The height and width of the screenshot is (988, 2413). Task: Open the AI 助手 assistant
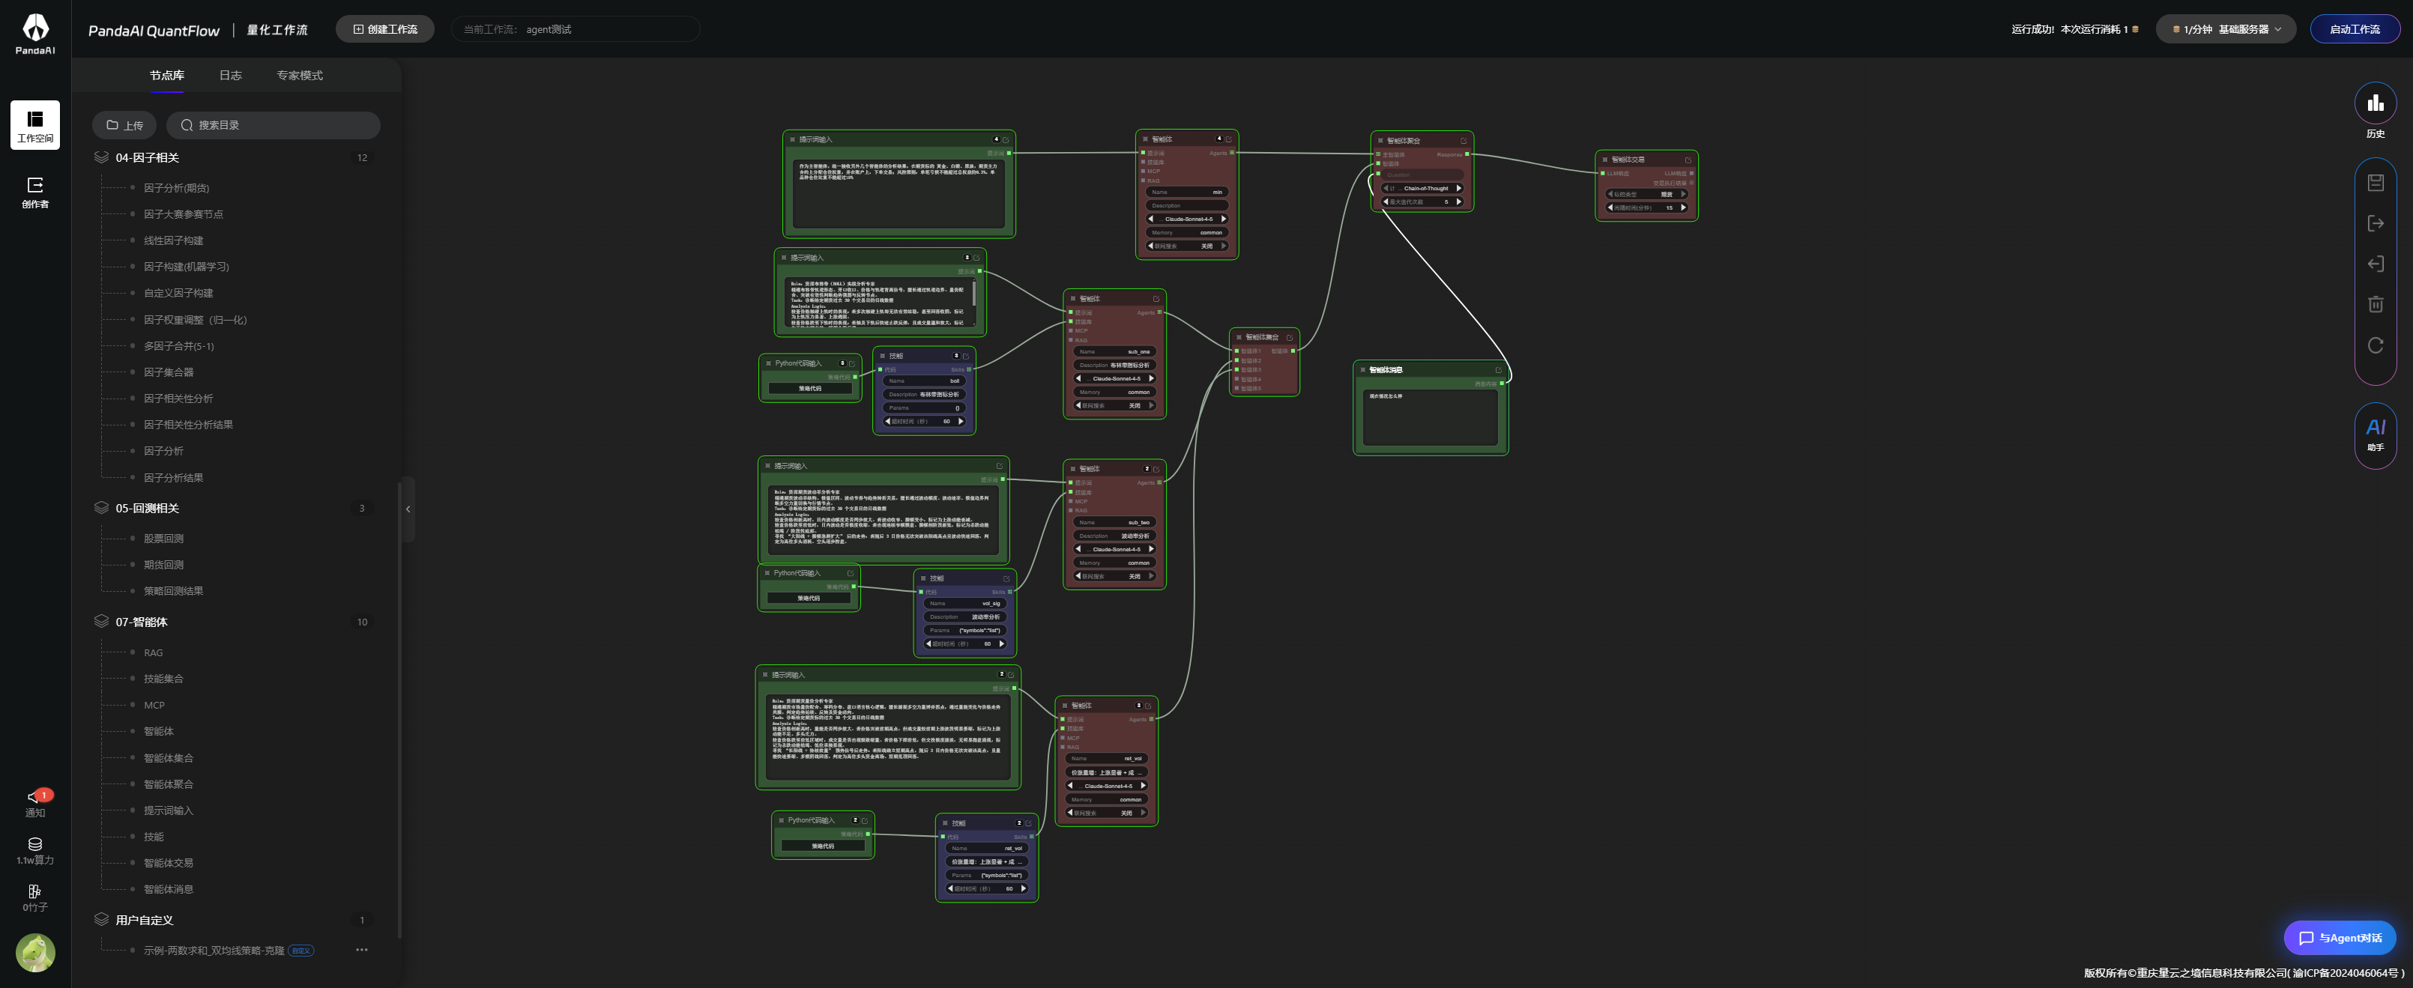pyautogui.click(x=2375, y=431)
